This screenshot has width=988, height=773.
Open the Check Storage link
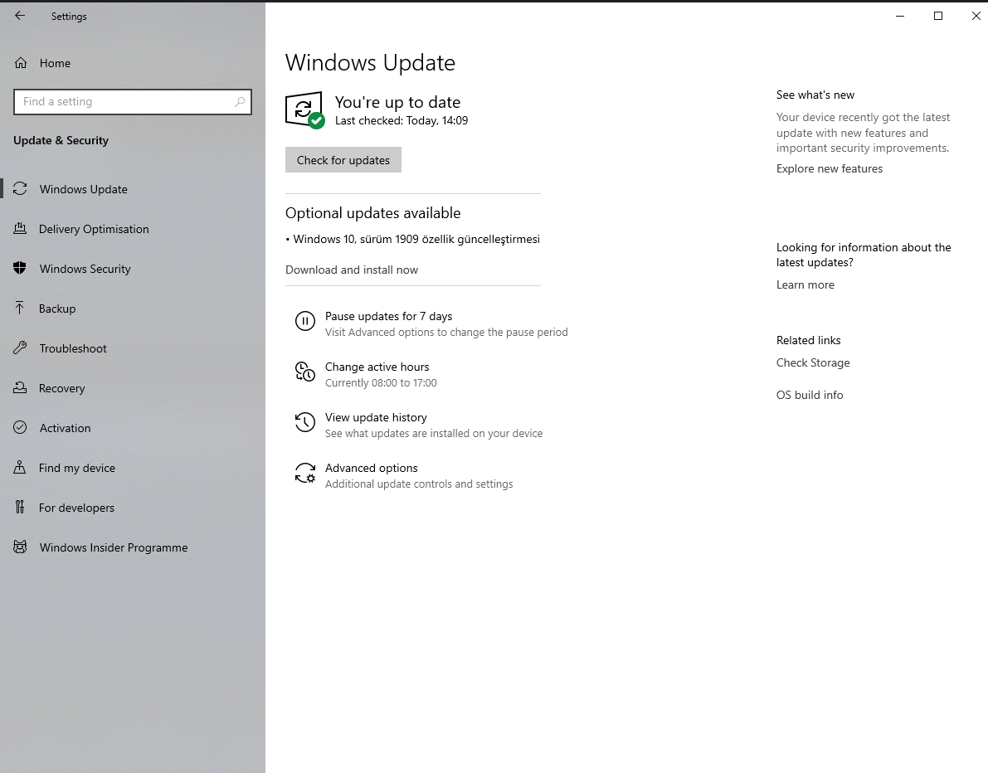[x=813, y=363]
